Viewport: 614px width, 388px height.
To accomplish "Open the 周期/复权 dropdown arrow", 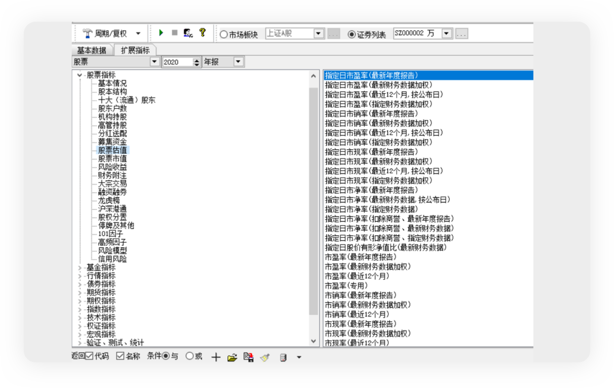I will (138, 34).
